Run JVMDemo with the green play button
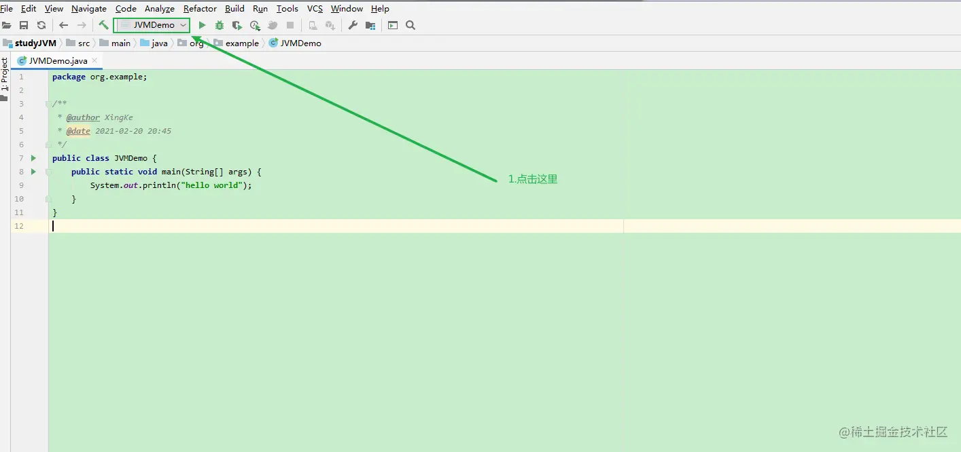Viewport: 961px width, 452px height. click(x=202, y=25)
